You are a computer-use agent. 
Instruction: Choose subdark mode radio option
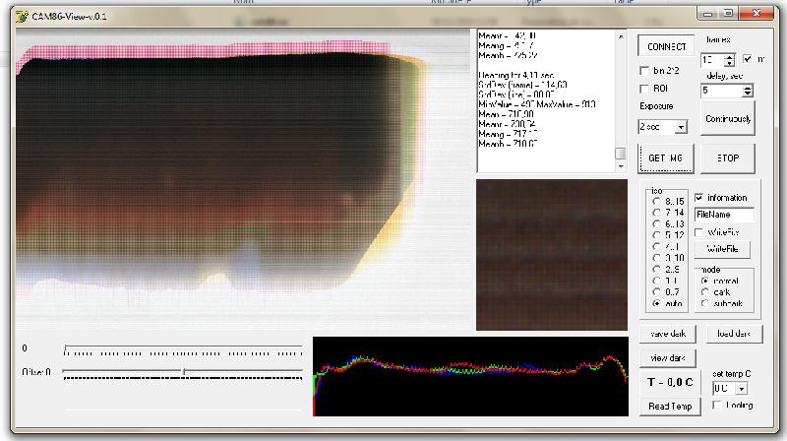pos(705,303)
